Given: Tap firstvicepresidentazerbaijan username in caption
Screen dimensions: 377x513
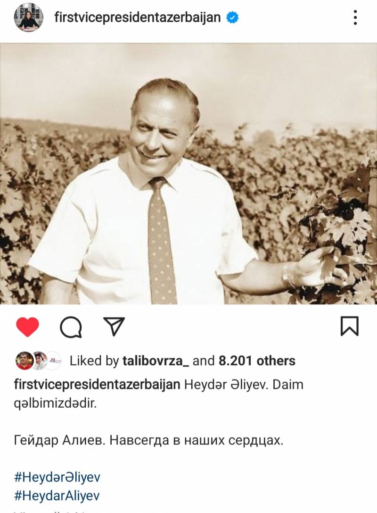Looking at the screenshot, I should coord(97,385).
